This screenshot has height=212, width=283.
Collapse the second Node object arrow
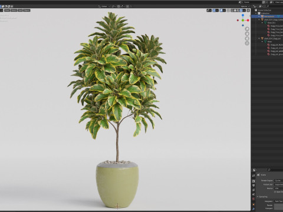coord(262,42)
